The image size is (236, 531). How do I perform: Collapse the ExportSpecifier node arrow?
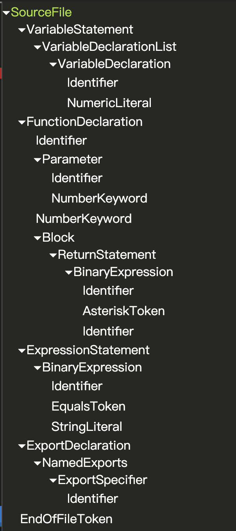[53, 481]
